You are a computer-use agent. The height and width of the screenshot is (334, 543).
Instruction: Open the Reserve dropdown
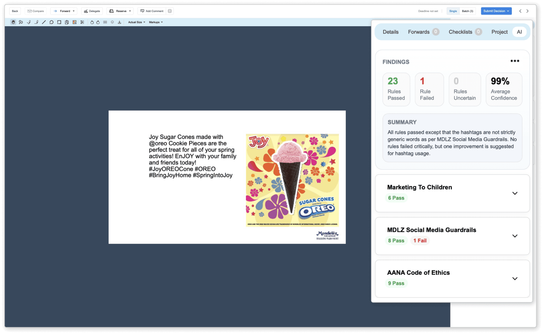[120, 11]
